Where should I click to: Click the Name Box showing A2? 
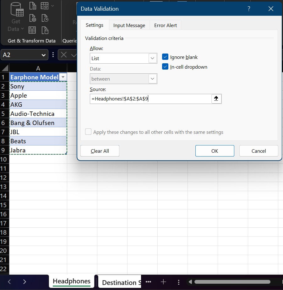pyautogui.click(x=24, y=55)
